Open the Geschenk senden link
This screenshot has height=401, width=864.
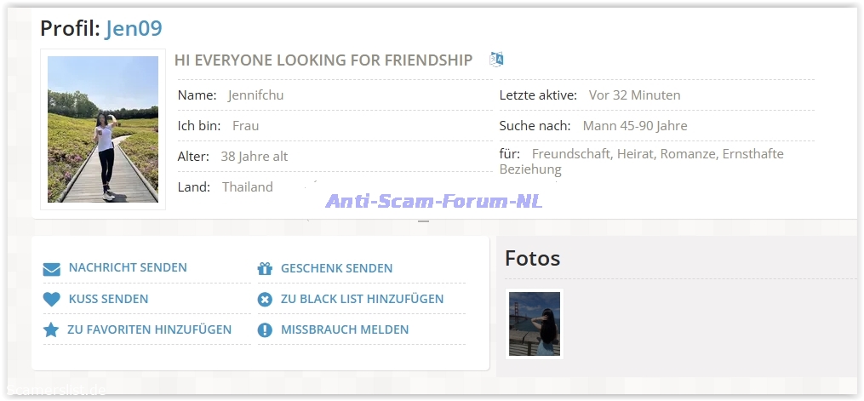click(336, 268)
